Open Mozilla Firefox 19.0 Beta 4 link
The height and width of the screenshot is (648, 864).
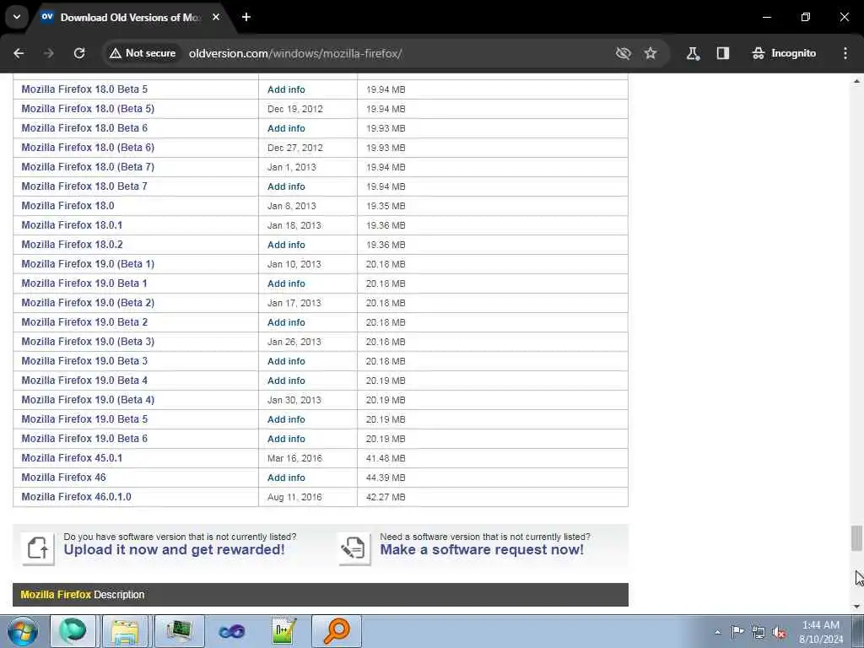[84, 381]
